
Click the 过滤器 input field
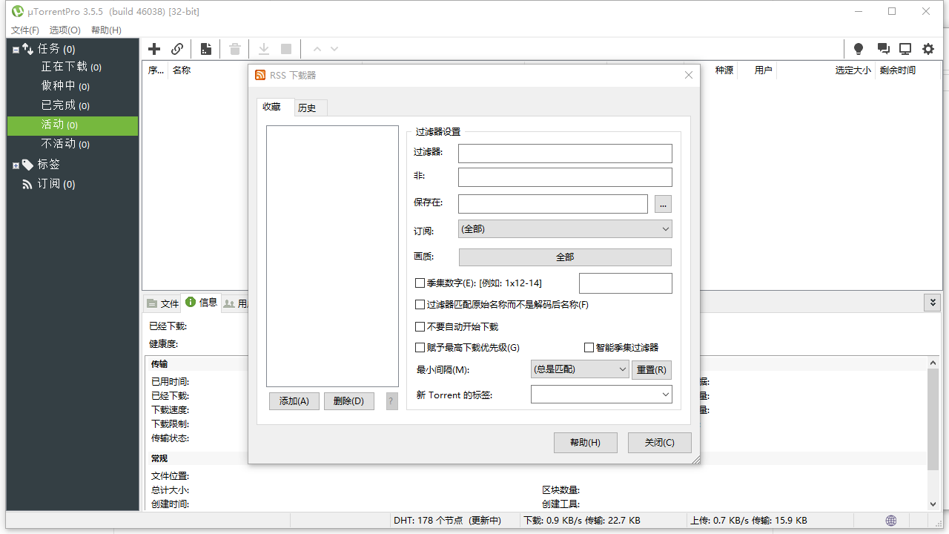click(x=565, y=154)
